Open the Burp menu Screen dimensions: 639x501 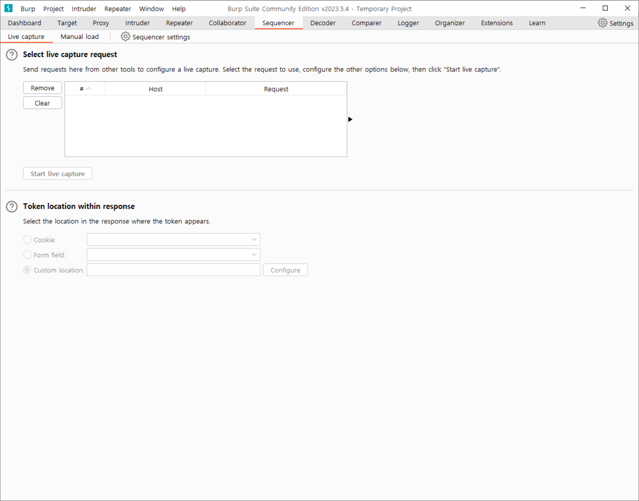click(x=28, y=8)
